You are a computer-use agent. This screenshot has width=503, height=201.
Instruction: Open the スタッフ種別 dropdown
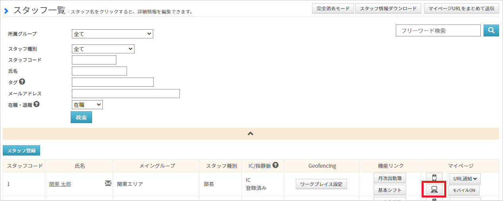coord(103,49)
